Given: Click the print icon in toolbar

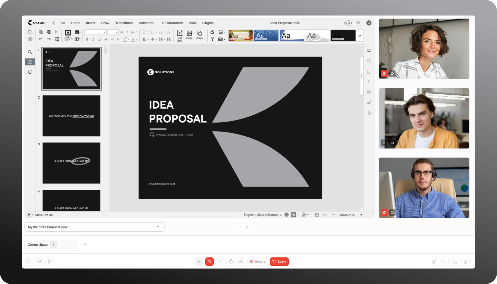Looking at the screenshot, I should [30, 39].
